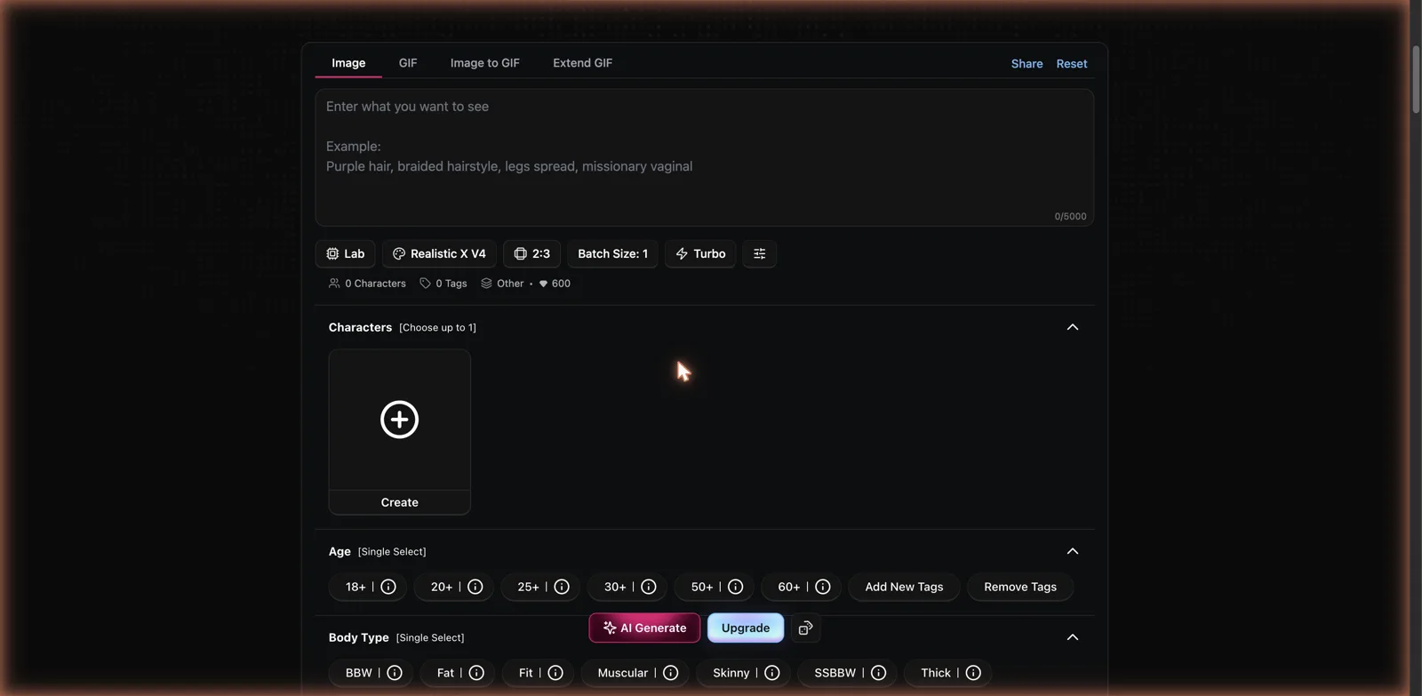Click the AI Generate button
The width and height of the screenshot is (1422, 696).
[644, 628]
